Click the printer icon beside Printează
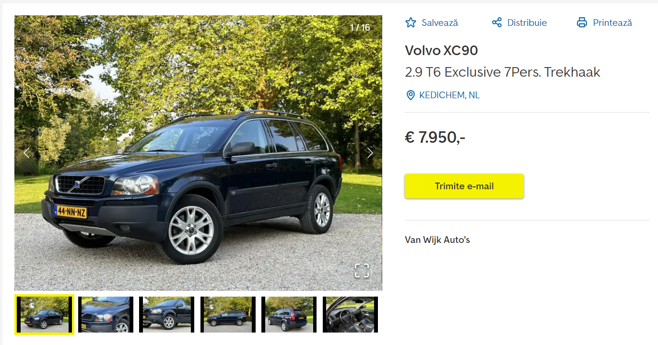Screen dimensions: 658x345 point(582,23)
